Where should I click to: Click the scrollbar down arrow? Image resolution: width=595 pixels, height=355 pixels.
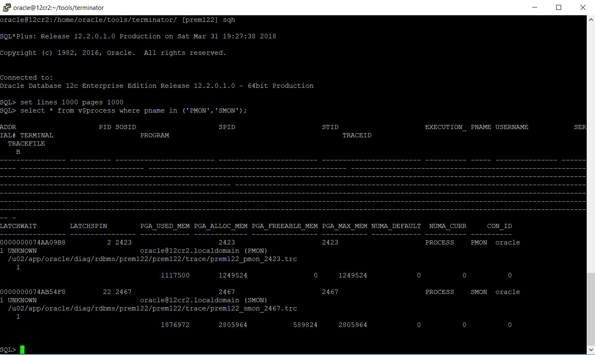pyautogui.click(x=590, y=351)
